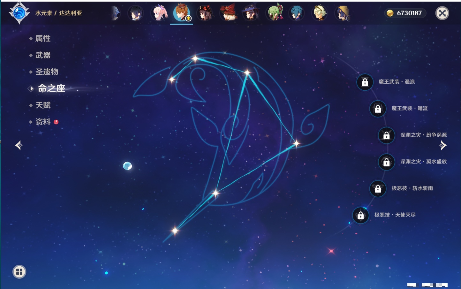Click the lock icon for 极恶技·天使灭尽

click(360, 215)
